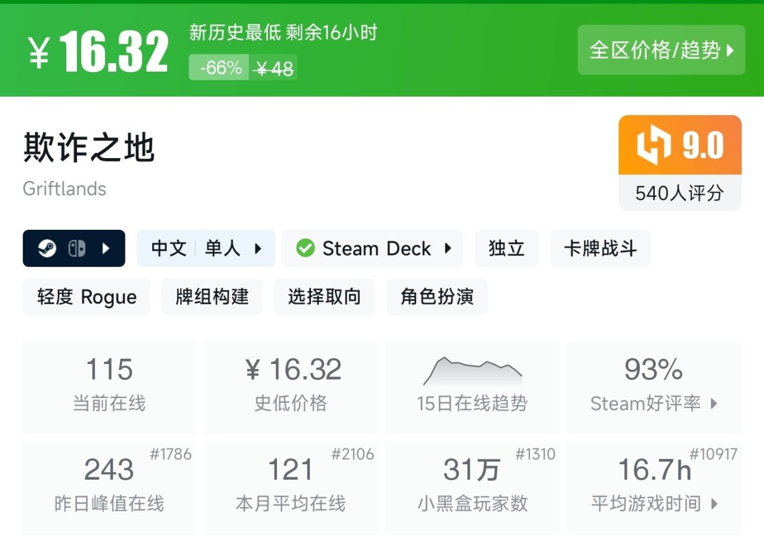Screen dimensions: 764x546
Task: Open the 小黑盒玩家数 stat card
Action: (472, 486)
